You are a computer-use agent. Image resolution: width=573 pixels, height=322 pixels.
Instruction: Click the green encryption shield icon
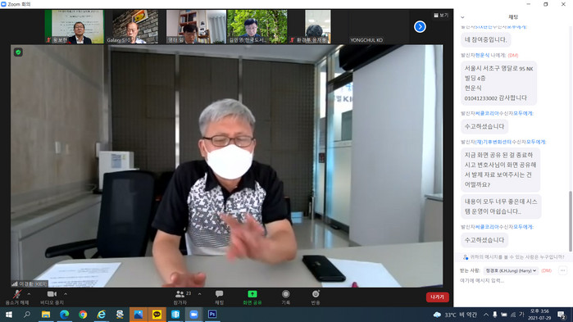tap(18, 52)
